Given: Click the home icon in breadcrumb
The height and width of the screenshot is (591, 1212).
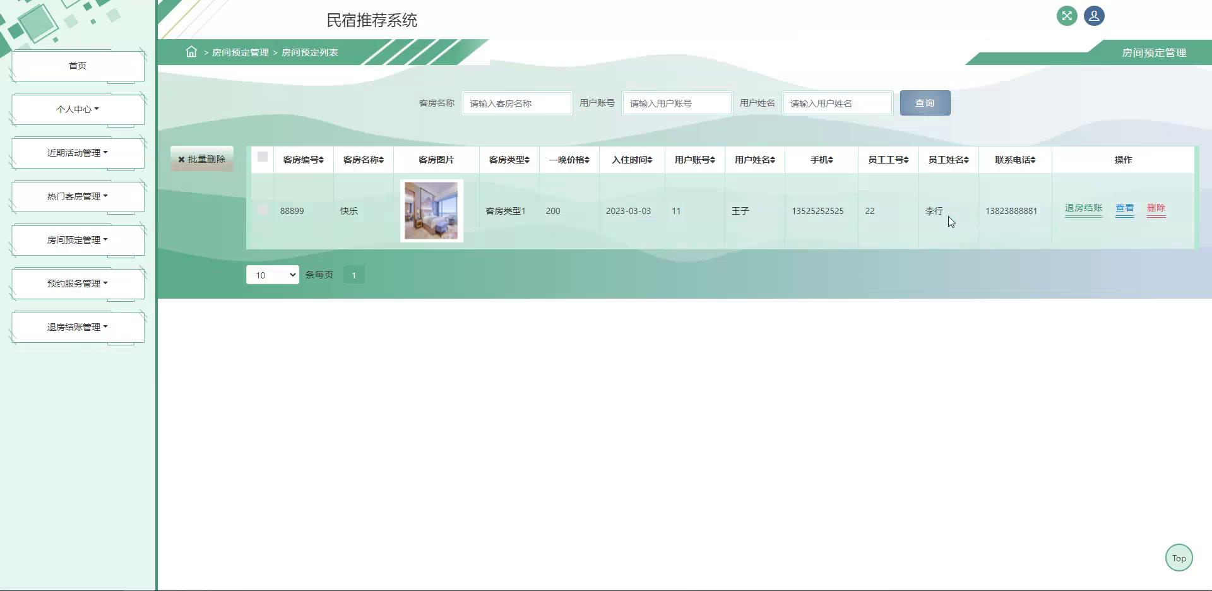Looking at the screenshot, I should pos(191,52).
